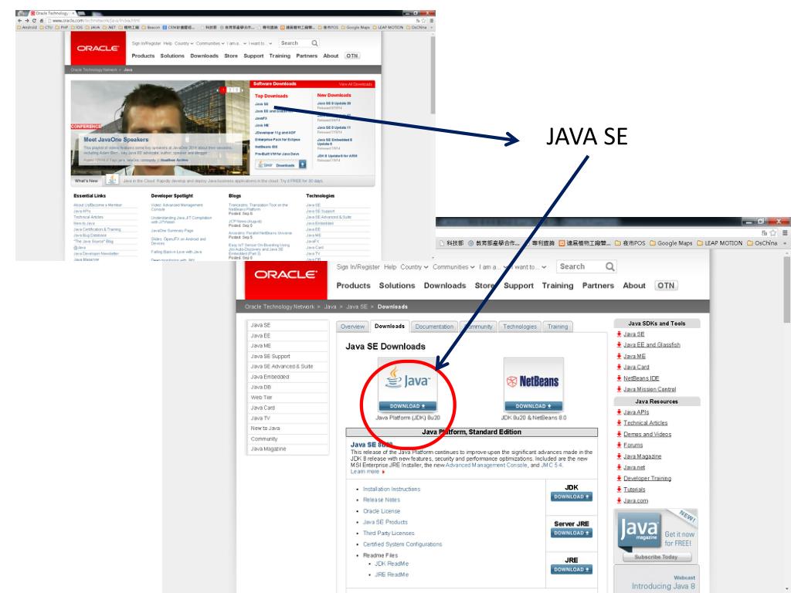Open the Solutions menu in the Downloads window

(397, 286)
